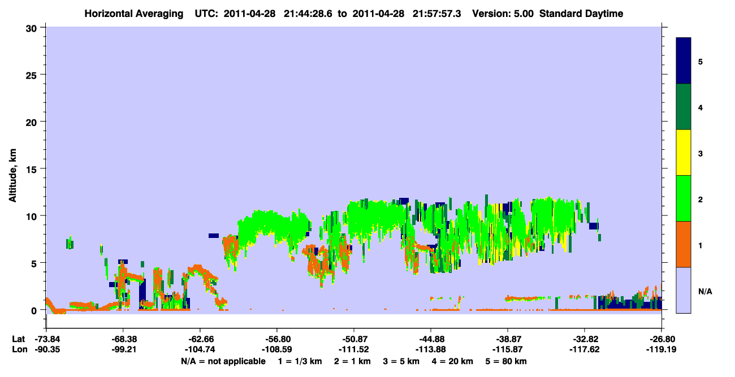This screenshot has height=377, width=735.
Task: Select the lavender N/A colorbar segment
Action: (x=684, y=290)
